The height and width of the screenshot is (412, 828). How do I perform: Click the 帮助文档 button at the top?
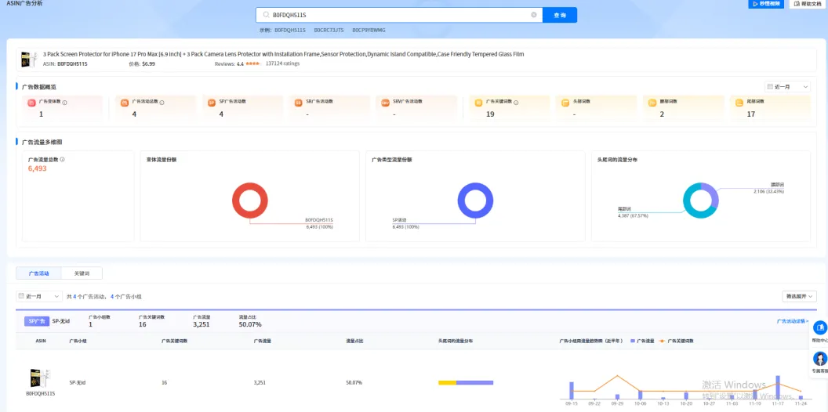click(x=807, y=4)
